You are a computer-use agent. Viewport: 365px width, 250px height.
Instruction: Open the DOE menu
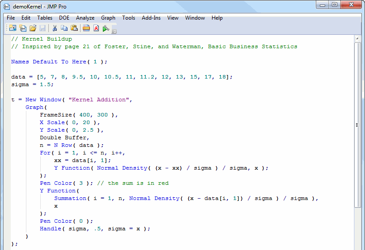tap(64, 18)
